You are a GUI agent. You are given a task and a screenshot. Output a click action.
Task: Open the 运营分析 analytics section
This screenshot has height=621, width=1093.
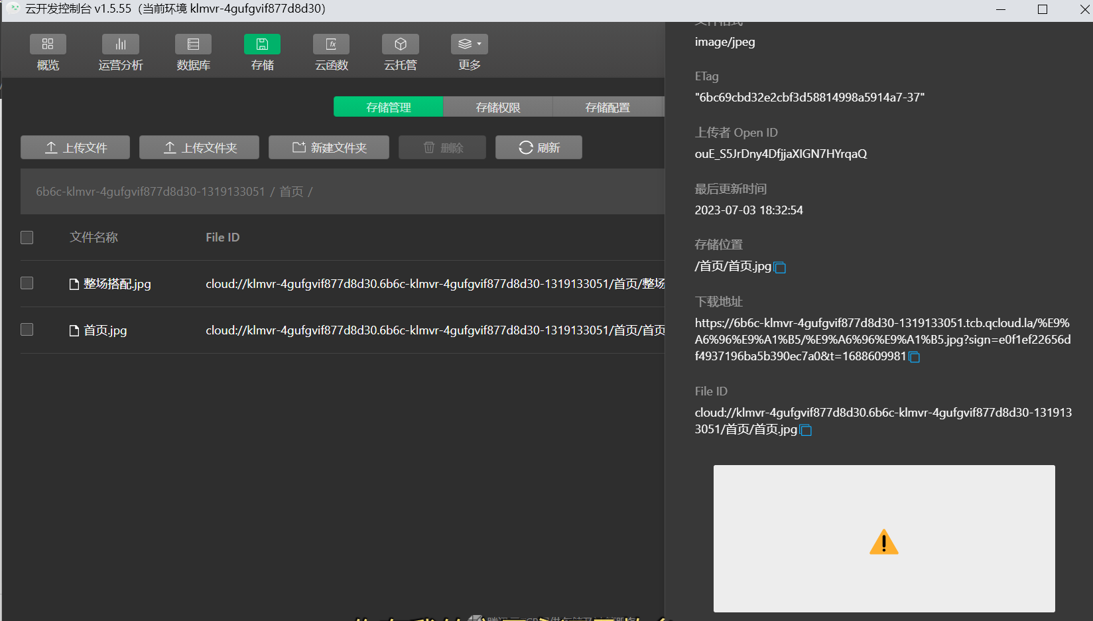click(x=121, y=52)
